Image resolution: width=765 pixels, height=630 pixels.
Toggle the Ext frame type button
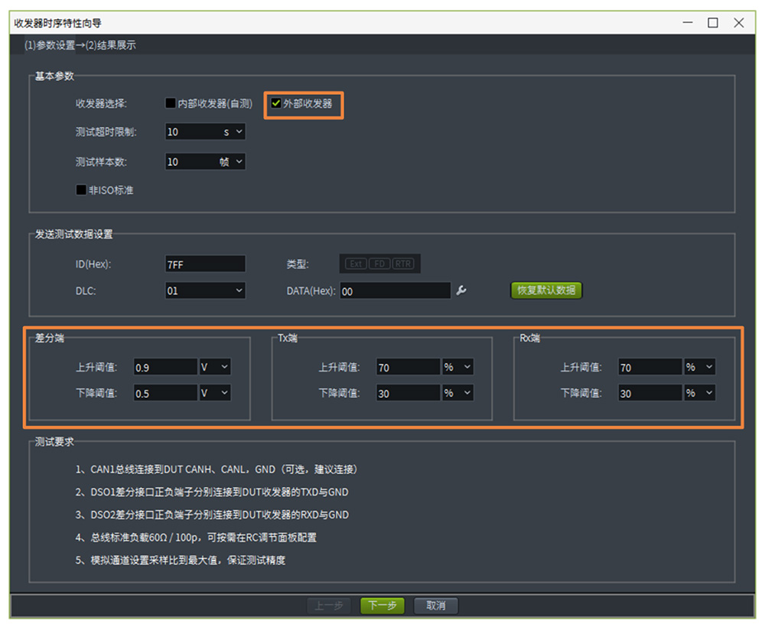(x=356, y=264)
